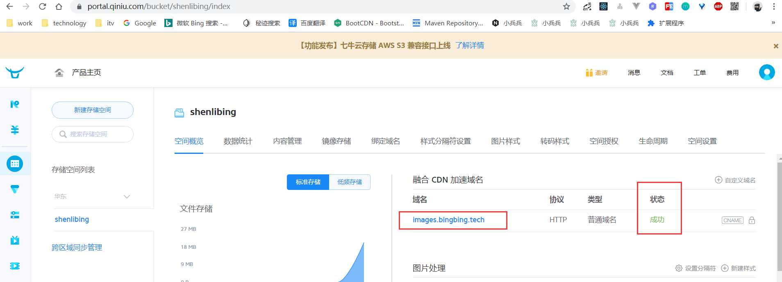Open the first sidebar icon below logo
Viewport: 782px width, 282px height.
(15, 104)
